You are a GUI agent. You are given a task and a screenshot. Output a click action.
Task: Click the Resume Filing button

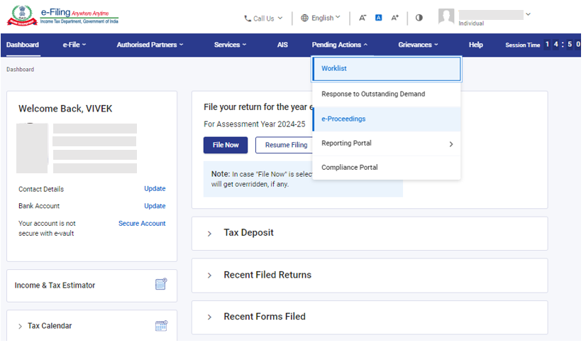coord(286,145)
